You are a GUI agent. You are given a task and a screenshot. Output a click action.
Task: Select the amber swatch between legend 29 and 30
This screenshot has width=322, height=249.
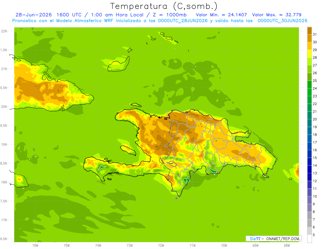pyautogui.click(x=309, y=46)
